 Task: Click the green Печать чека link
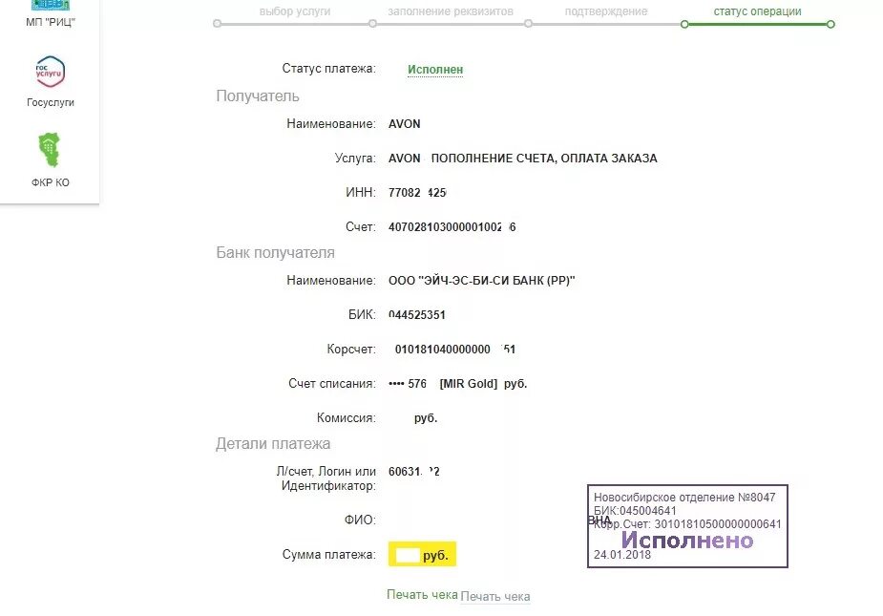pyautogui.click(x=422, y=595)
